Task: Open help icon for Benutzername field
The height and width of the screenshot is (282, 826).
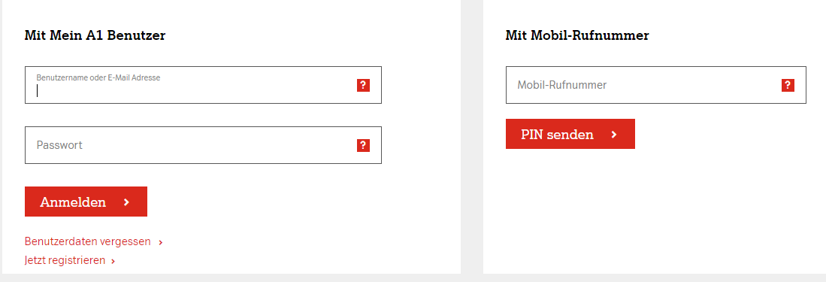Action: 363,86
